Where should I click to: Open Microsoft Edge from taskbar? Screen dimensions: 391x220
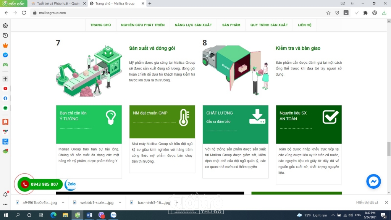[53, 215]
